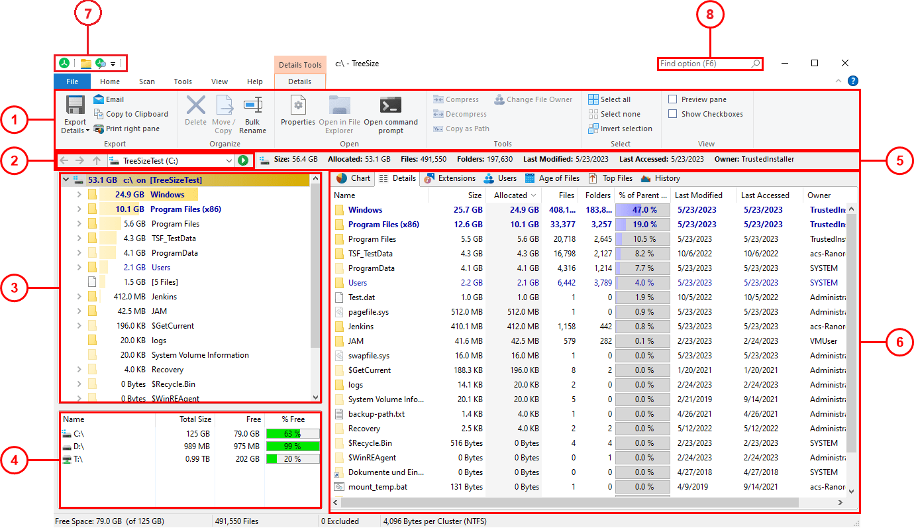Image resolution: width=914 pixels, height=528 pixels.
Task: Open the Scan ribbon tab
Action: [147, 81]
